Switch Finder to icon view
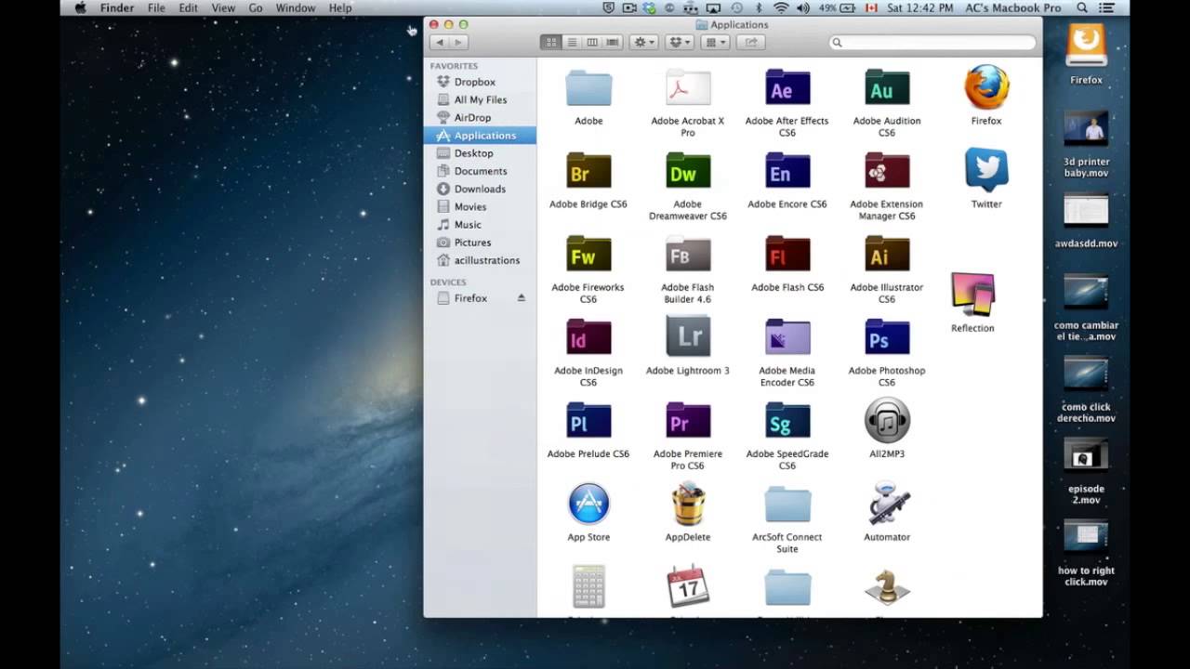This screenshot has height=669, width=1190. [x=551, y=42]
